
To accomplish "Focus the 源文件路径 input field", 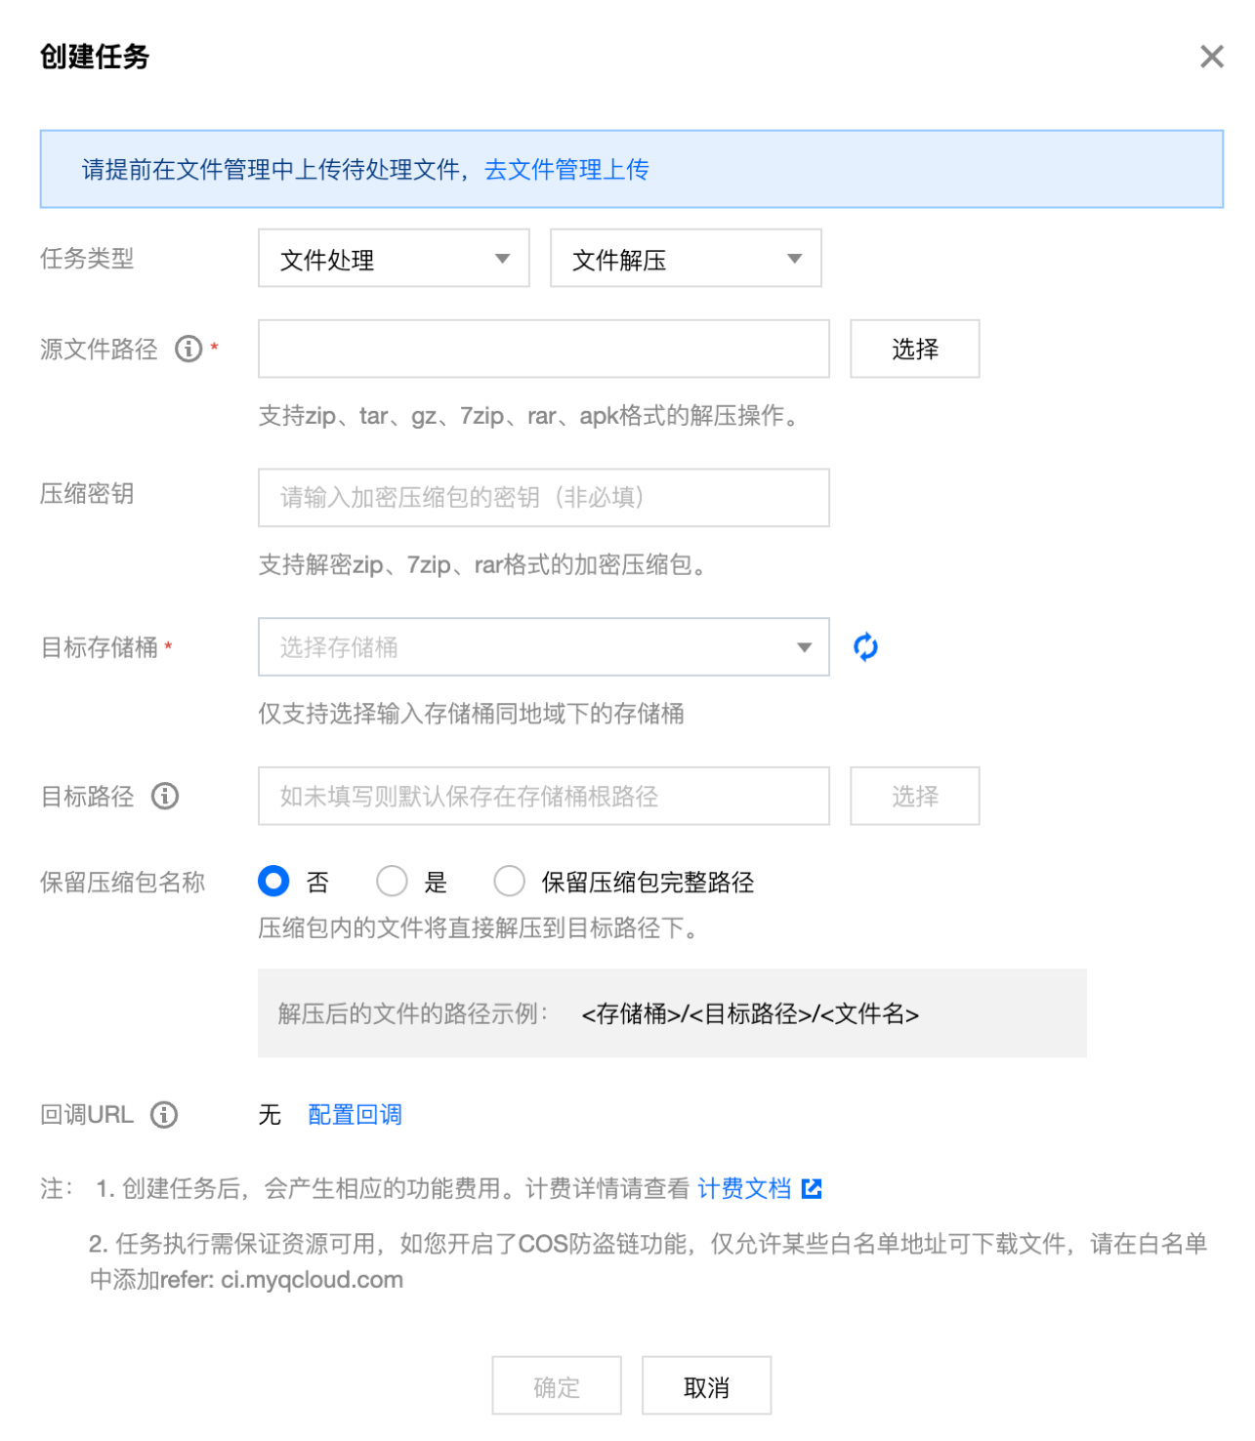I will click(544, 349).
